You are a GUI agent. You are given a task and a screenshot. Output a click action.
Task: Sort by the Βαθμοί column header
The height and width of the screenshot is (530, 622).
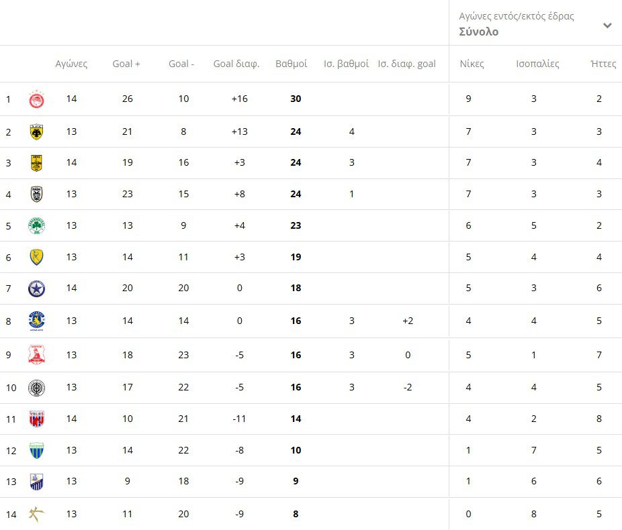tap(292, 64)
